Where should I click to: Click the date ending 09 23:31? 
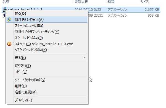95,16
